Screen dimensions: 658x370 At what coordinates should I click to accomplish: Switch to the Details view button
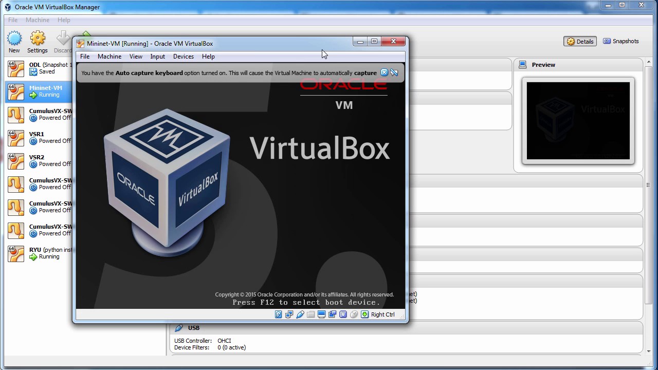click(x=580, y=42)
